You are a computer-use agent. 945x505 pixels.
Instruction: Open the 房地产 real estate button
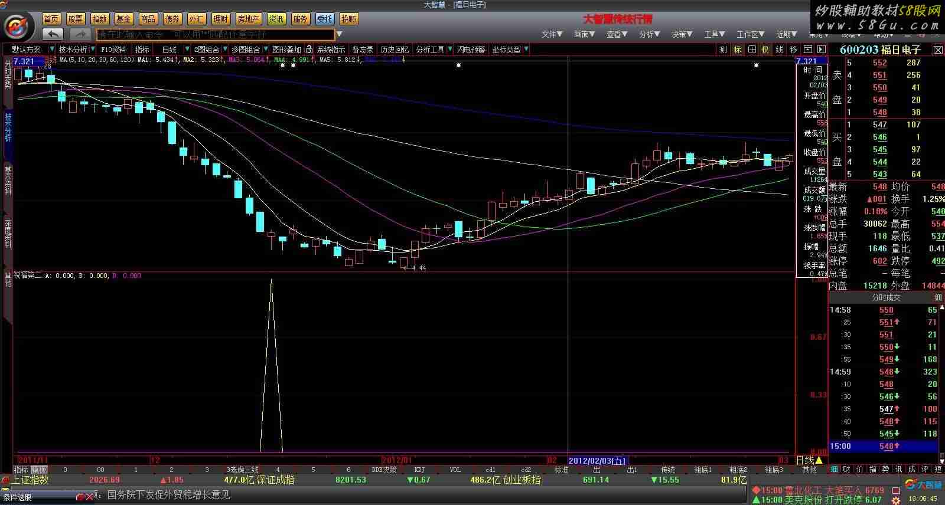248,19
